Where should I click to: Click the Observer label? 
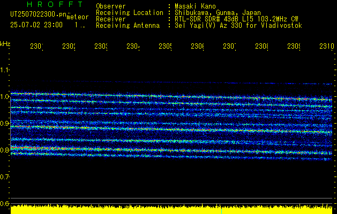(111, 6)
